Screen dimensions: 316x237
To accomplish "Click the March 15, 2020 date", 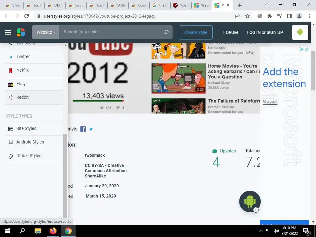I will tap(101, 196).
